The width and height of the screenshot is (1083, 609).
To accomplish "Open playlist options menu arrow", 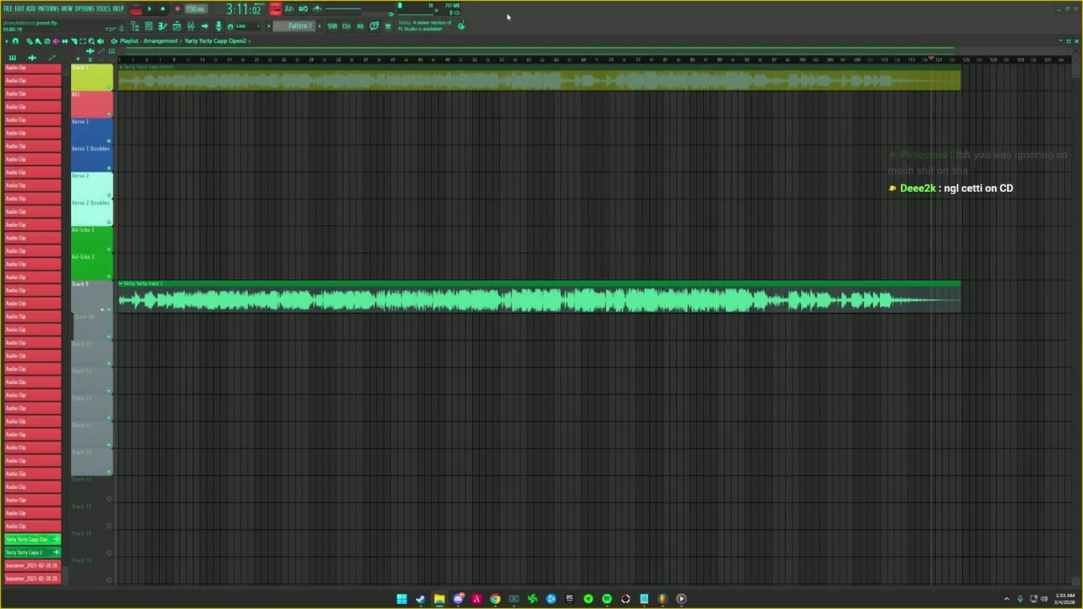I will (x=7, y=41).
